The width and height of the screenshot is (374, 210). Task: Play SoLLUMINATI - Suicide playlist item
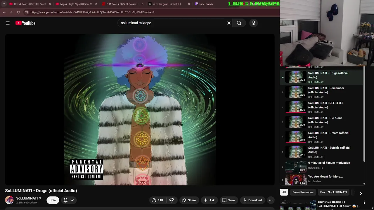321,152
